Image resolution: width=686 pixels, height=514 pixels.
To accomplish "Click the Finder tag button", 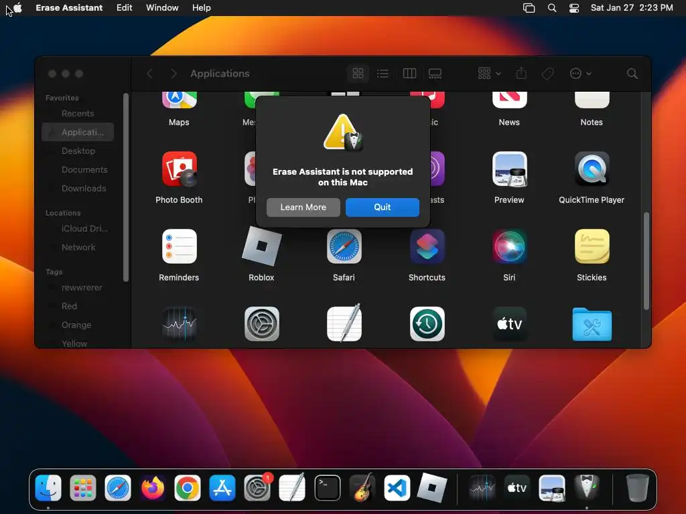I will coord(547,74).
